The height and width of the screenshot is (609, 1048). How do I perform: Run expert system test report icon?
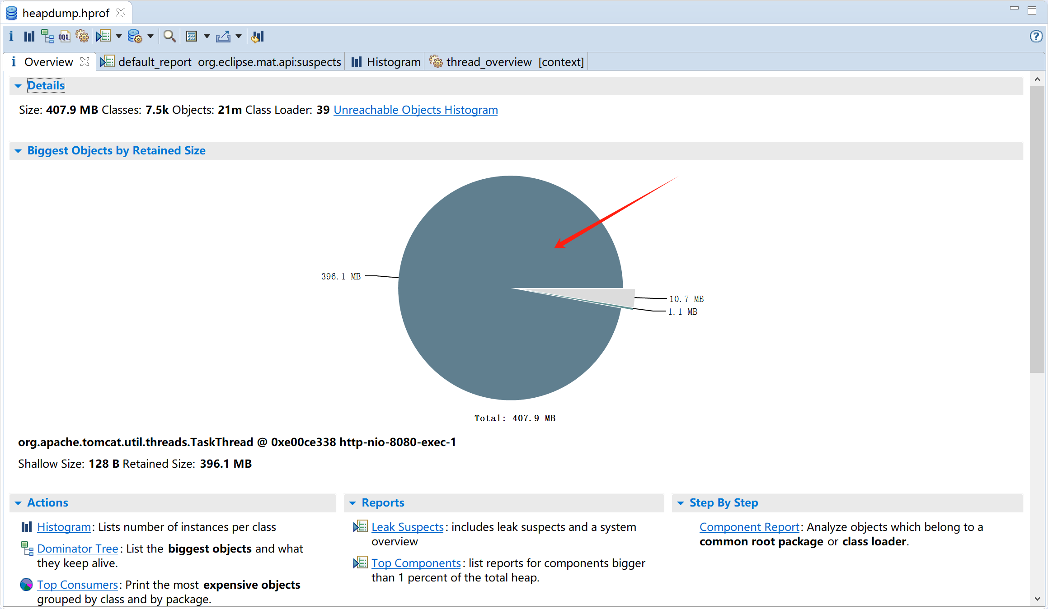(104, 36)
